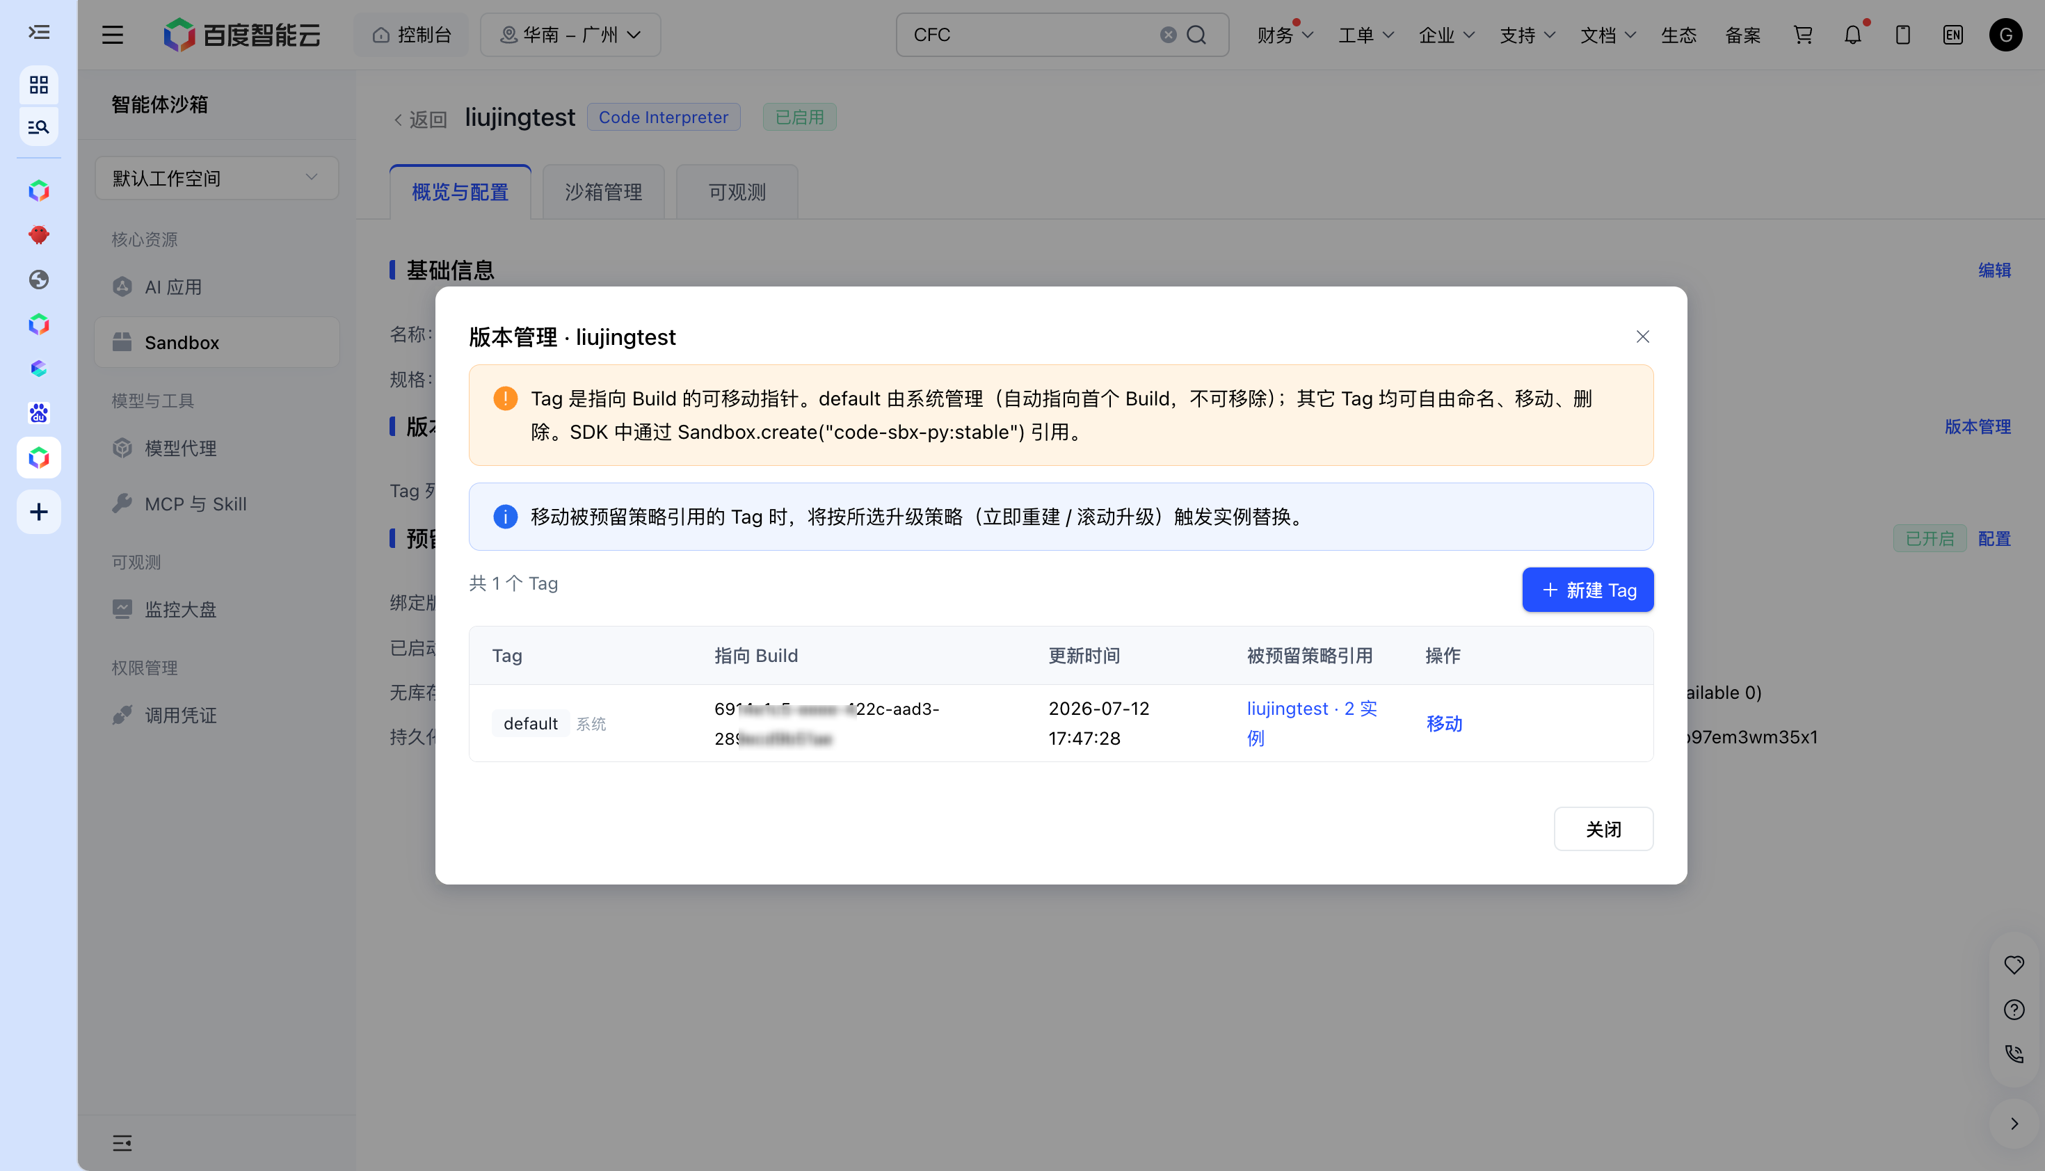Click the 移动 link for default tag
2045x1171 pixels.
click(x=1444, y=723)
